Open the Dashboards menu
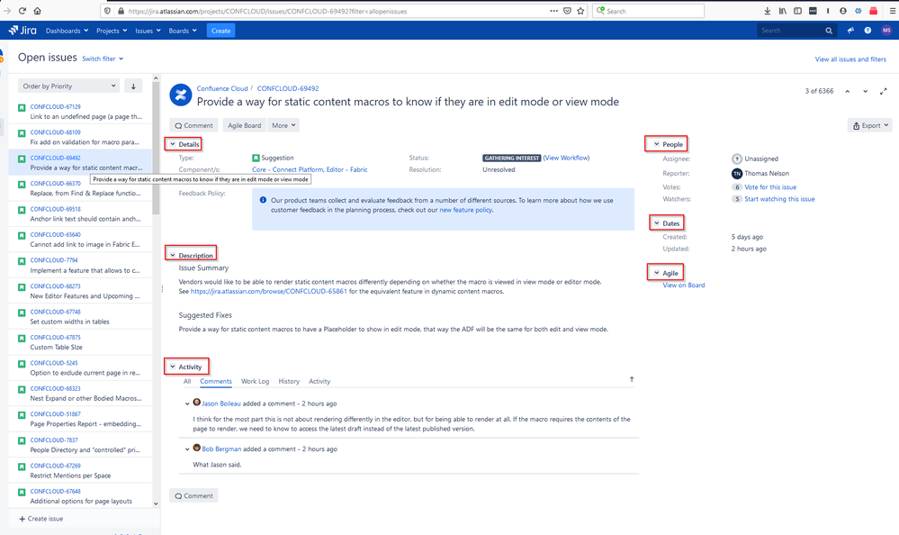Viewport: 899px width, 535px height. point(67,31)
